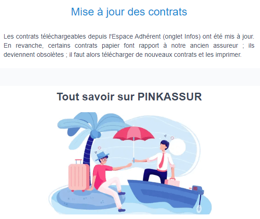This screenshot has width=260, height=219.
Task: Click the 'Mise à jour des contrats' heading
Action: (x=129, y=12)
